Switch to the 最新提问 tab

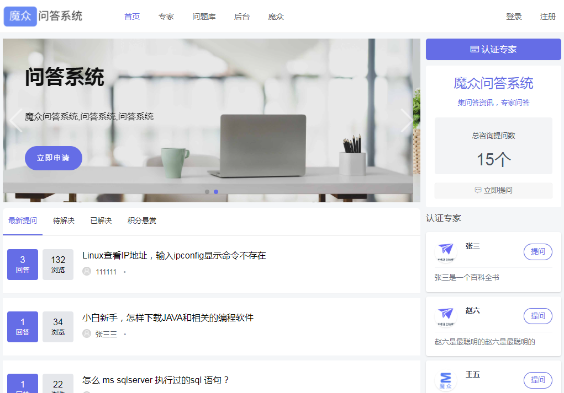[x=23, y=220]
